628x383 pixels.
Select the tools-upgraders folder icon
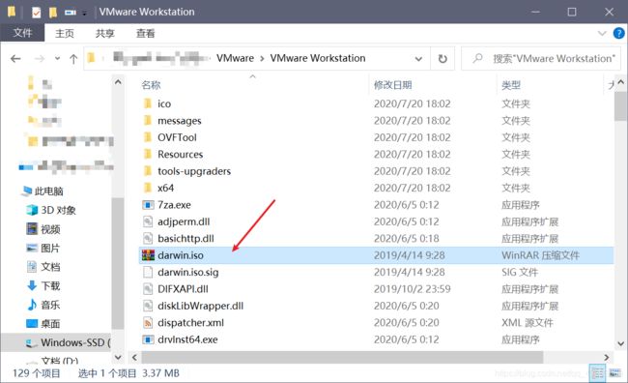coord(148,171)
